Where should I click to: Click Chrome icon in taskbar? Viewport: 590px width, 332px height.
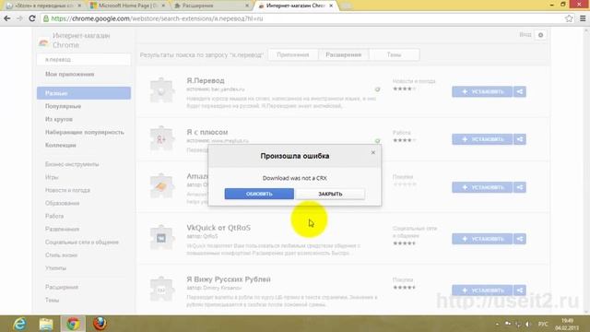73,324
